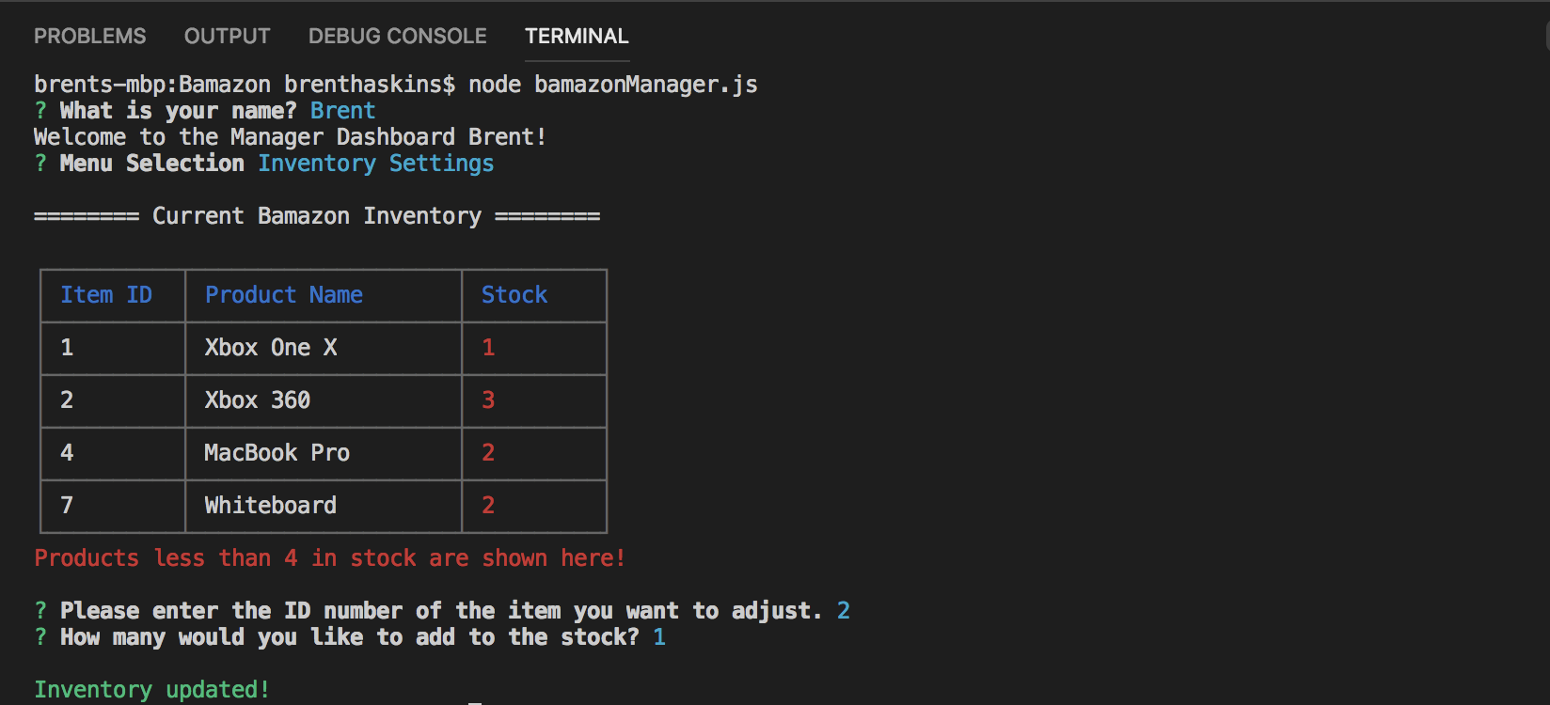The height and width of the screenshot is (705, 1550).
Task: Click the 'Inventory Settings' menu selection text
Action: pyautogui.click(x=376, y=164)
